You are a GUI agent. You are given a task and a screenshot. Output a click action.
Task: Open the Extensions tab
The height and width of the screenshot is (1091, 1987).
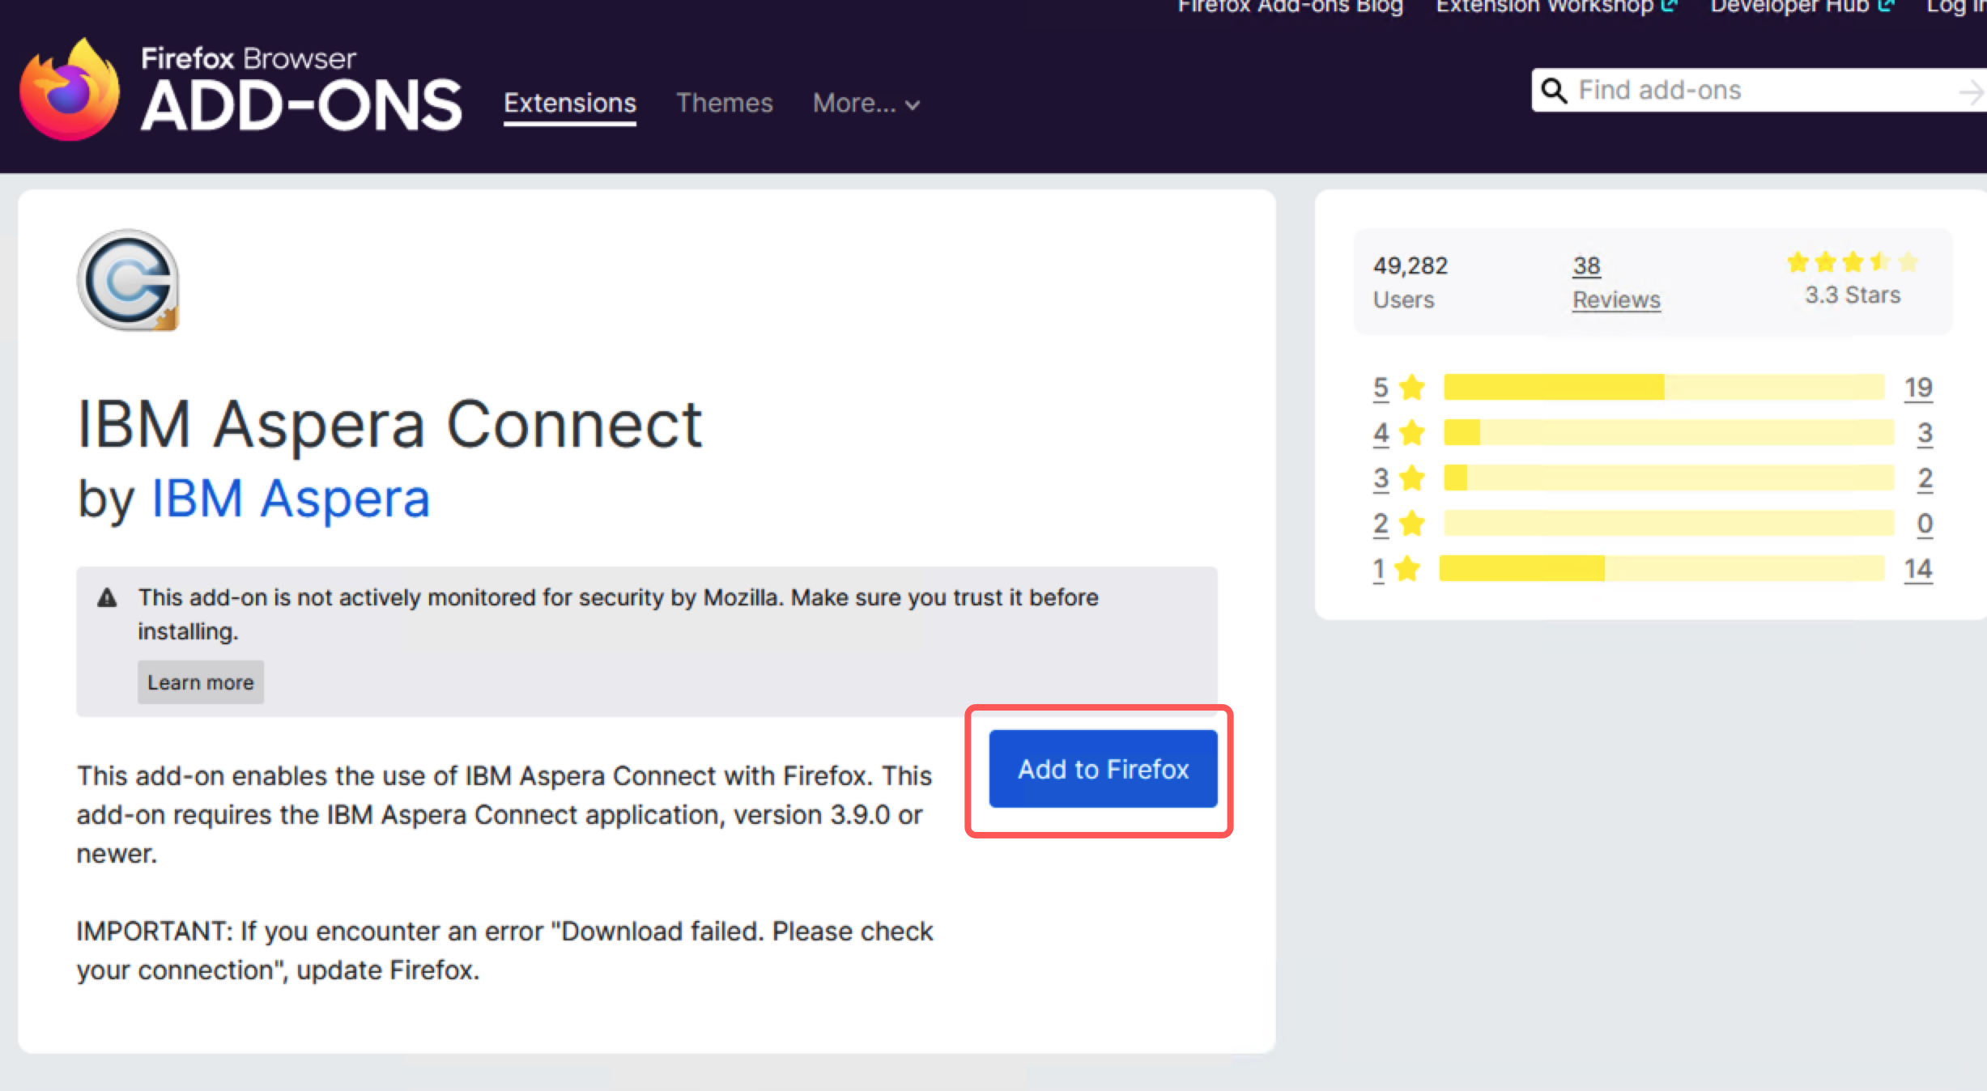[570, 104]
